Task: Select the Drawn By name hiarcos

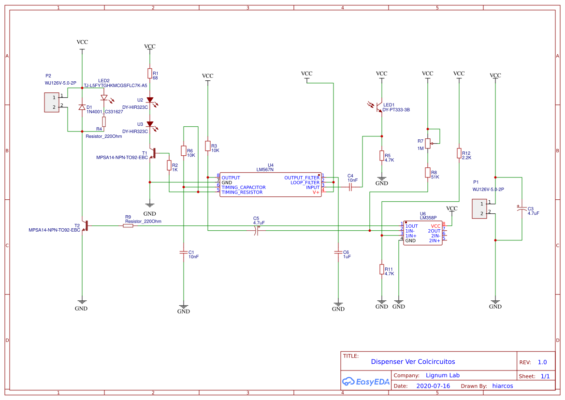Action: [503, 385]
